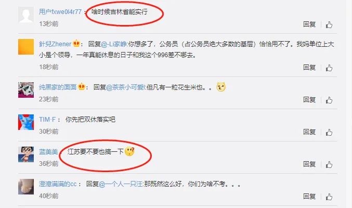
Task: Like the comment by 用户fxwe0l4r77
Action: click(329, 24)
